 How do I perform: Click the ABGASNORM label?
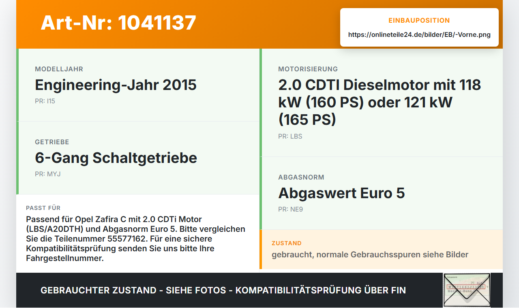301,178
